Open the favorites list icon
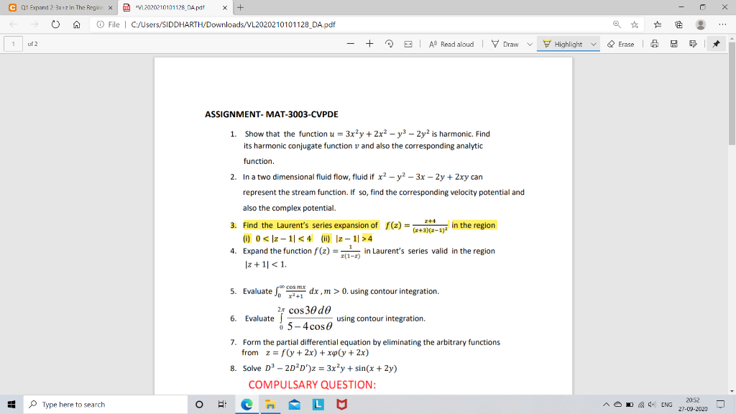This screenshot has width=736, height=414. point(658,24)
